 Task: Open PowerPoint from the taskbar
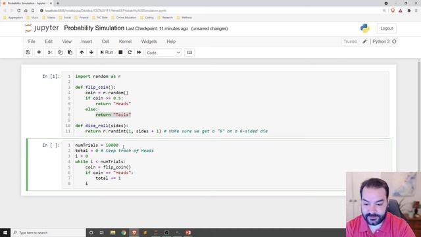coord(188,232)
